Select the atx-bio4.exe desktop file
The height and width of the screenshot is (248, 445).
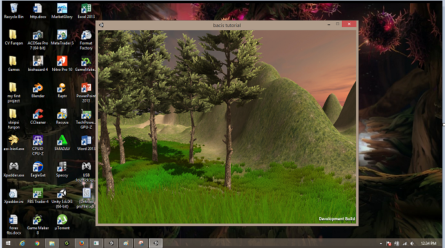click(x=14, y=143)
